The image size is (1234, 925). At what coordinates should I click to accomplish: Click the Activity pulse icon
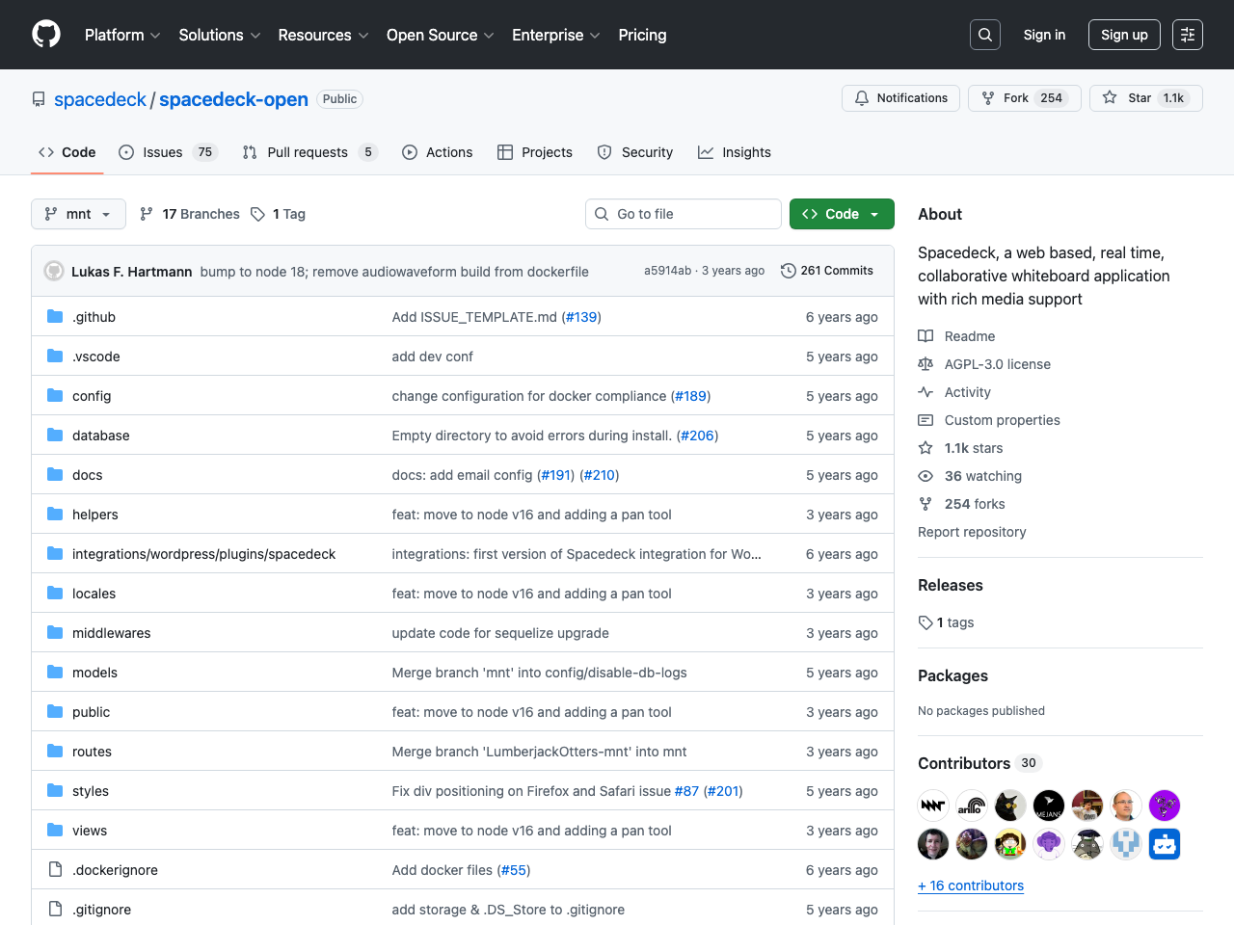coord(926,392)
